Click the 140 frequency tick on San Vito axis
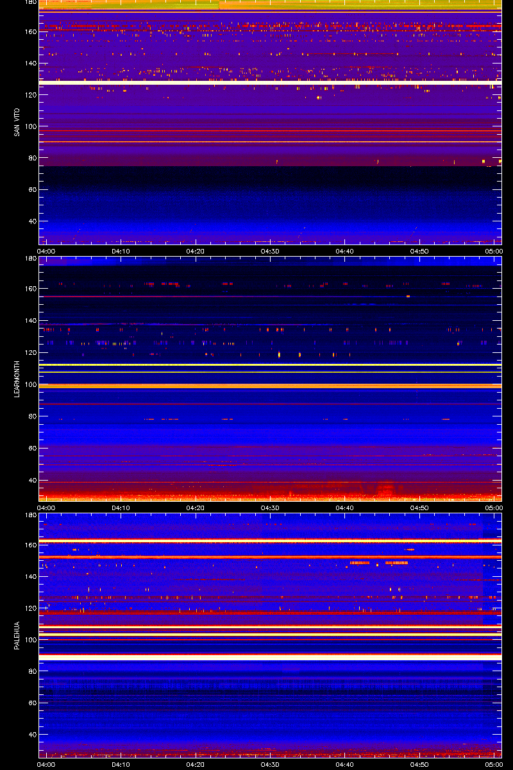 point(30,63)
